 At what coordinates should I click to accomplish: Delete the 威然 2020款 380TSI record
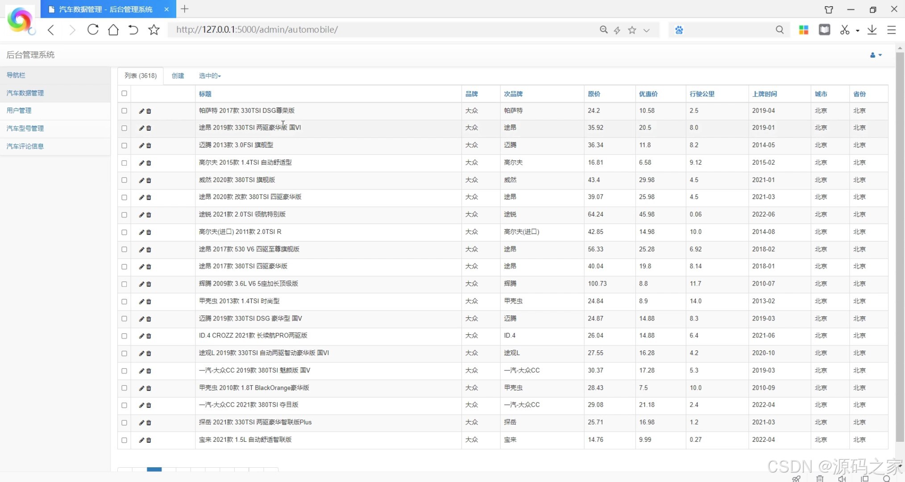[149, 180]
